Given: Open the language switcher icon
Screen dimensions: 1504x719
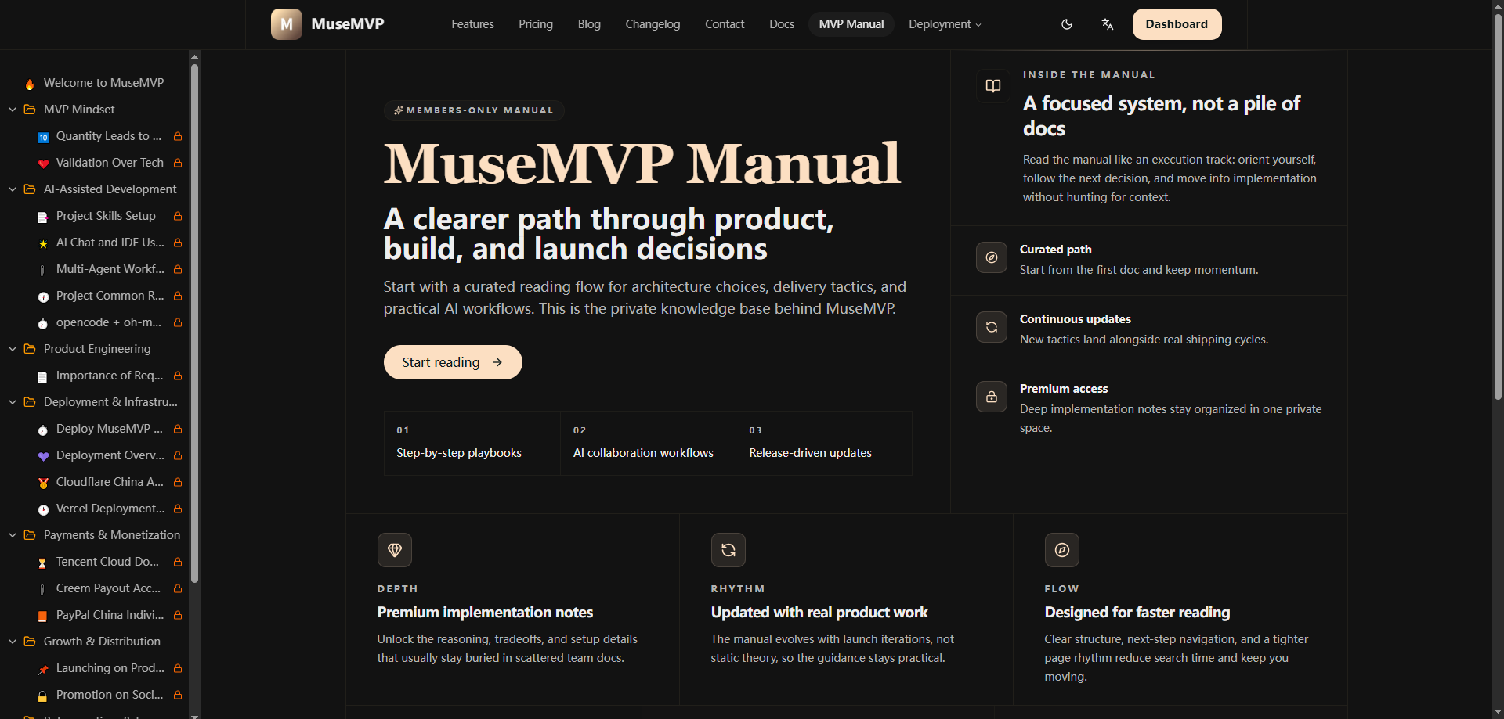Looking at the screenshot, I should pos(1107,24).
